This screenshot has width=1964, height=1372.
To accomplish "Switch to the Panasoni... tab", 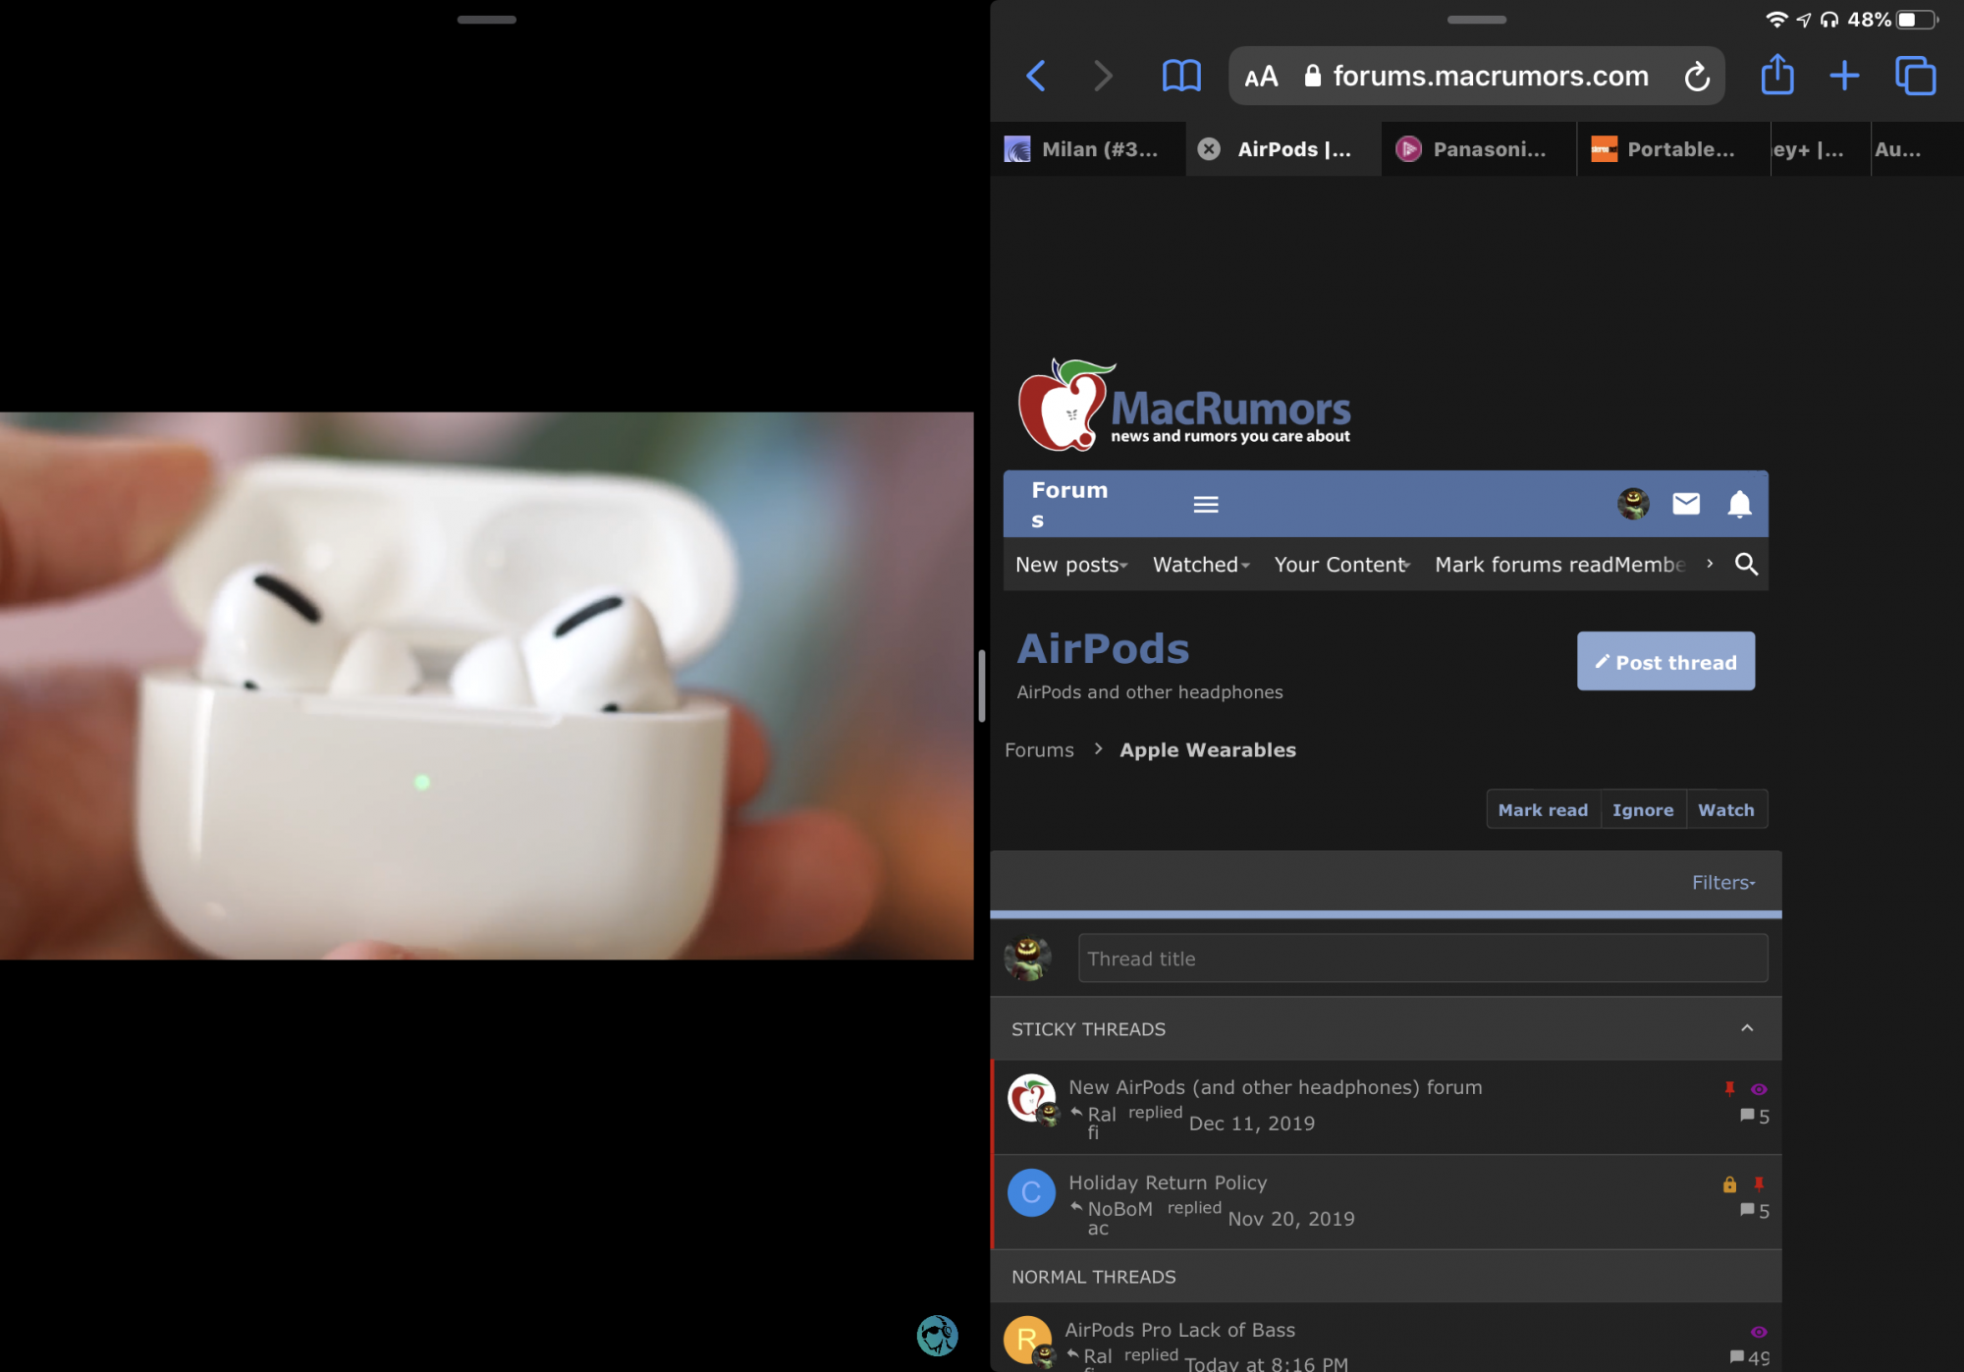I will pyautogui.click(x=1478, y=149).
